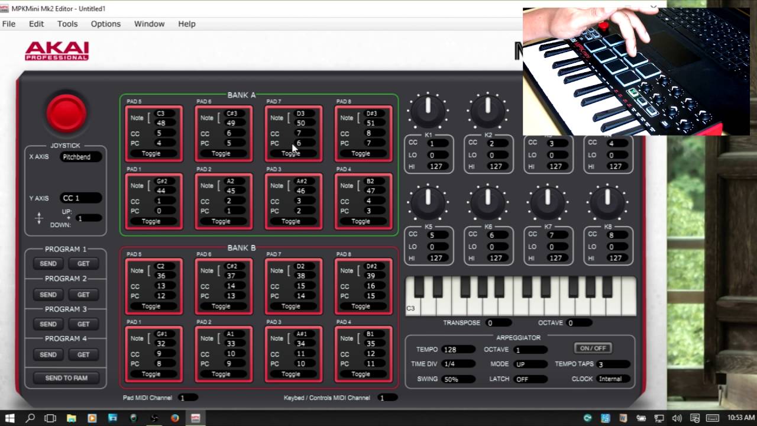Viewport: 757px width, 426px height.
Task: Open the arpeggiator MODE dropdown
Action: [530, 364]
